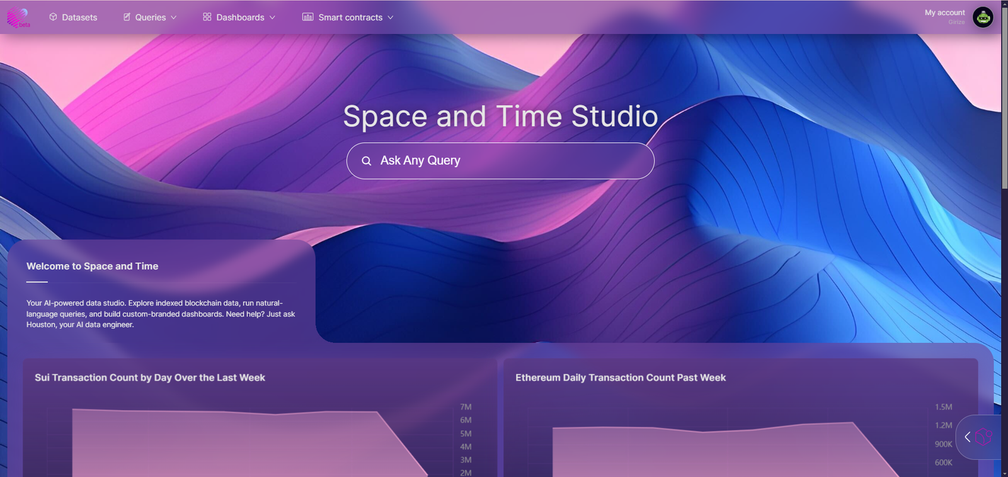Click the 1.5M axis label on Ethereum chart

pos(943,407)
